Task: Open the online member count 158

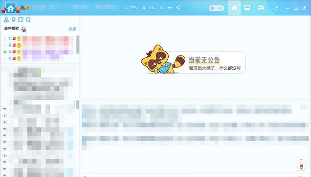Action: pos(149,8)
